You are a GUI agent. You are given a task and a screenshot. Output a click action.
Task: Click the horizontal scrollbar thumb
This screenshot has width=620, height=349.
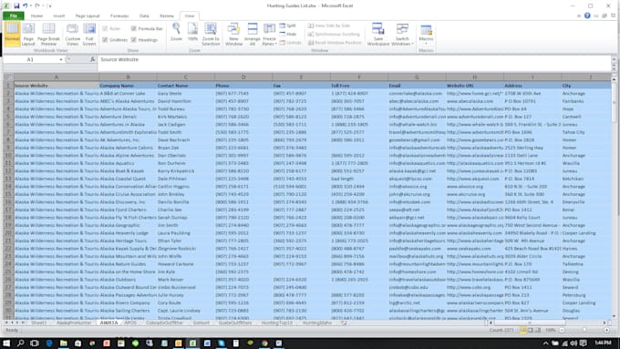point(530,323)
